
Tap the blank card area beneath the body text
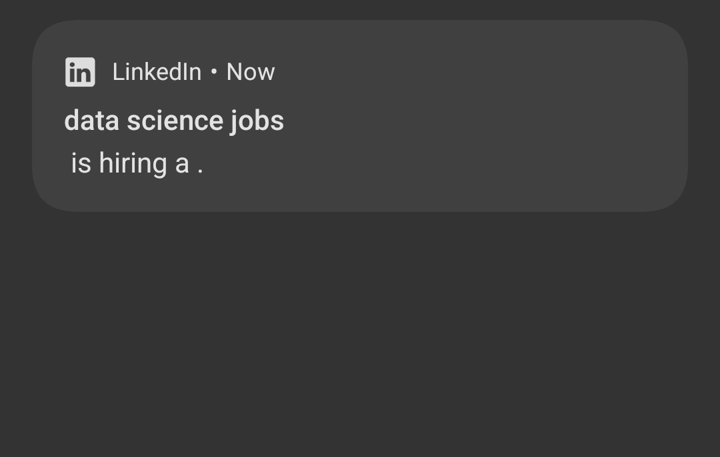[360, 195]
